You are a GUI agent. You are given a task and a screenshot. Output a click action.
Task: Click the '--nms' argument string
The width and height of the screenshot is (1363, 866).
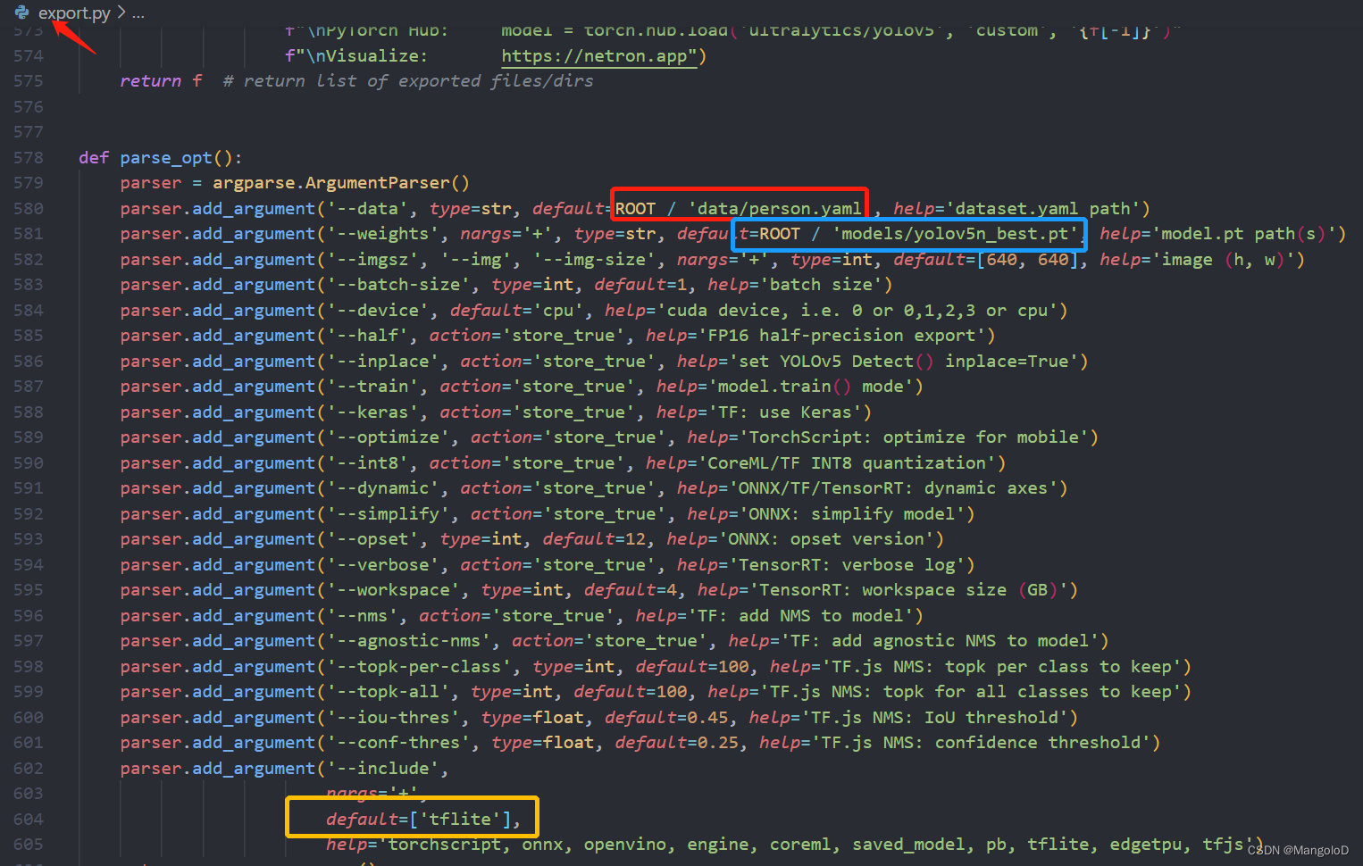(x=363, y=616)
